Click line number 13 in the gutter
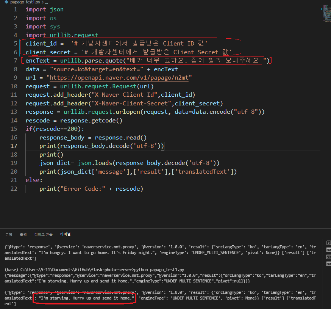 tap(14, 112)
